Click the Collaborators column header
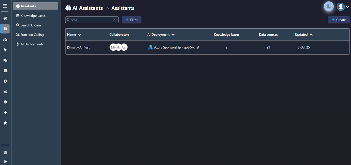Screen dimensions: 351x165 [119, 35]
